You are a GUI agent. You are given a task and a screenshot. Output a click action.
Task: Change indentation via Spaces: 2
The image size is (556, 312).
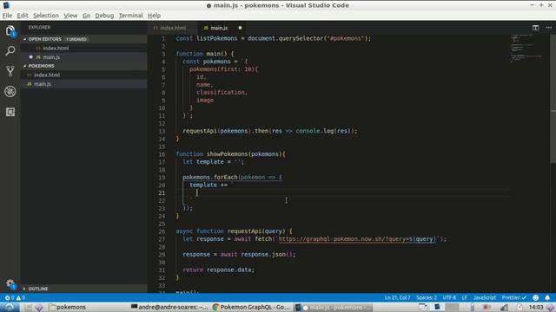[427, 297]
